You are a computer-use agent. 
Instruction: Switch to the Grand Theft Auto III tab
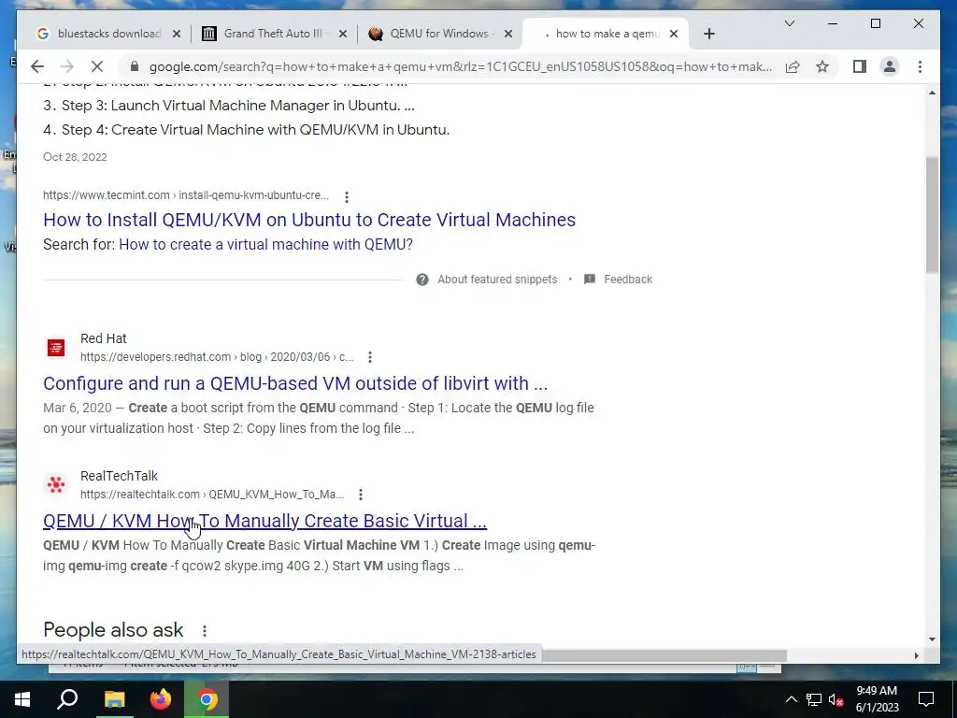coord(272,34)
